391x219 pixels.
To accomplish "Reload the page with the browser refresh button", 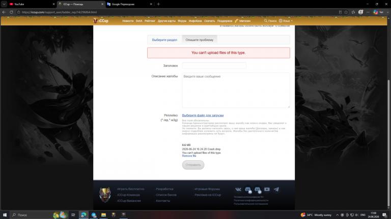I will 11,12.
